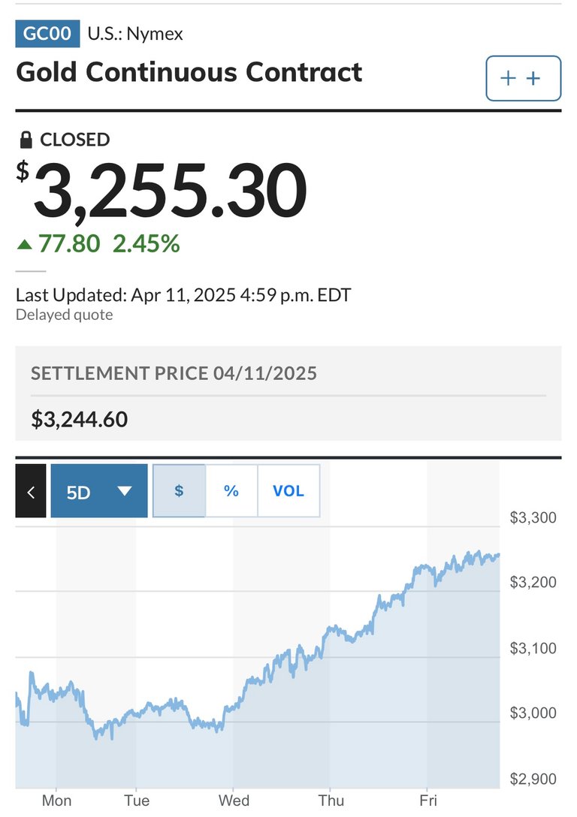Click the Tue label on chart axis
This screenshot has height=817, width=577.
pos(137,800)
